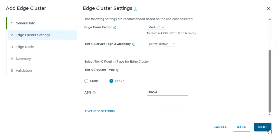Screen dimensions: 277x137
Task: Open the Edge Form Factor dropdown
Action: click(x=156, y=27)
